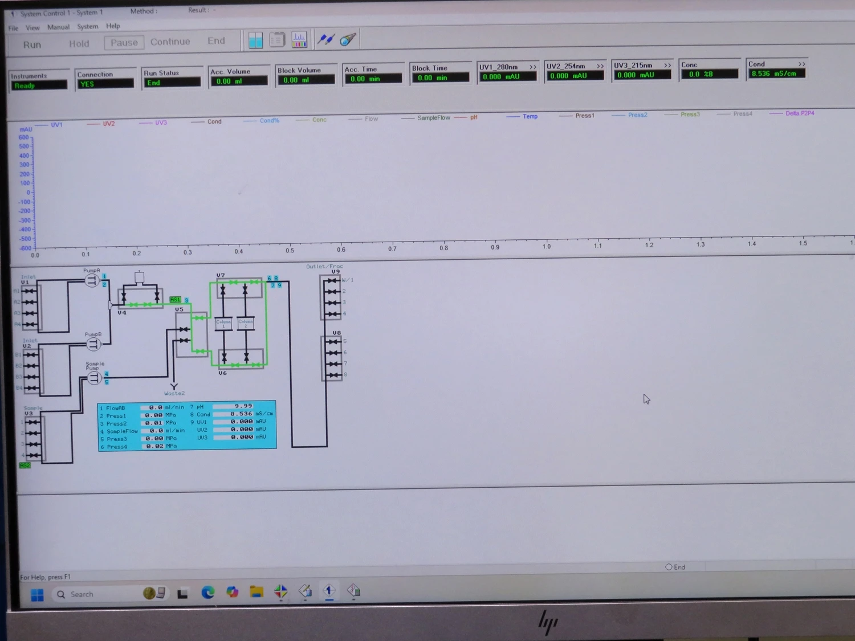Image resolution: width=855 pixels, height=641 pixels.
Task: Click the Sample Pump symbol
Action: tap(94, 378)
